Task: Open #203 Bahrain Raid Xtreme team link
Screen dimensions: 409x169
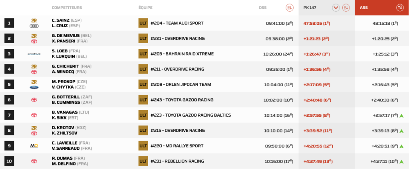Action: (x=182, y=54)
